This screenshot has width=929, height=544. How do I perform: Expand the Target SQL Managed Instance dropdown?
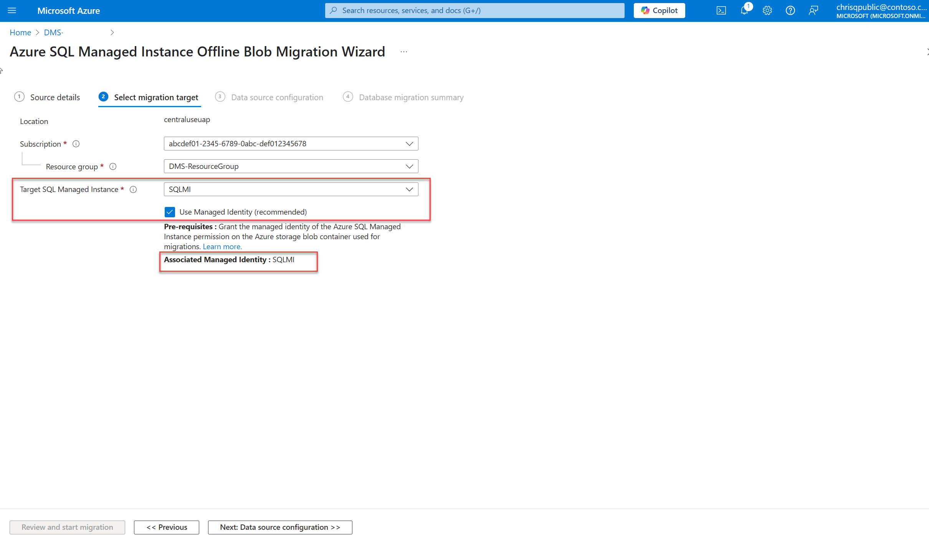pos(409,189)
